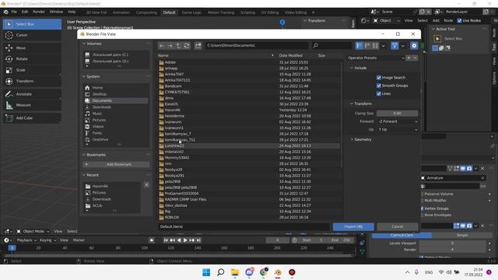Click Add Bookmark button

116,164
